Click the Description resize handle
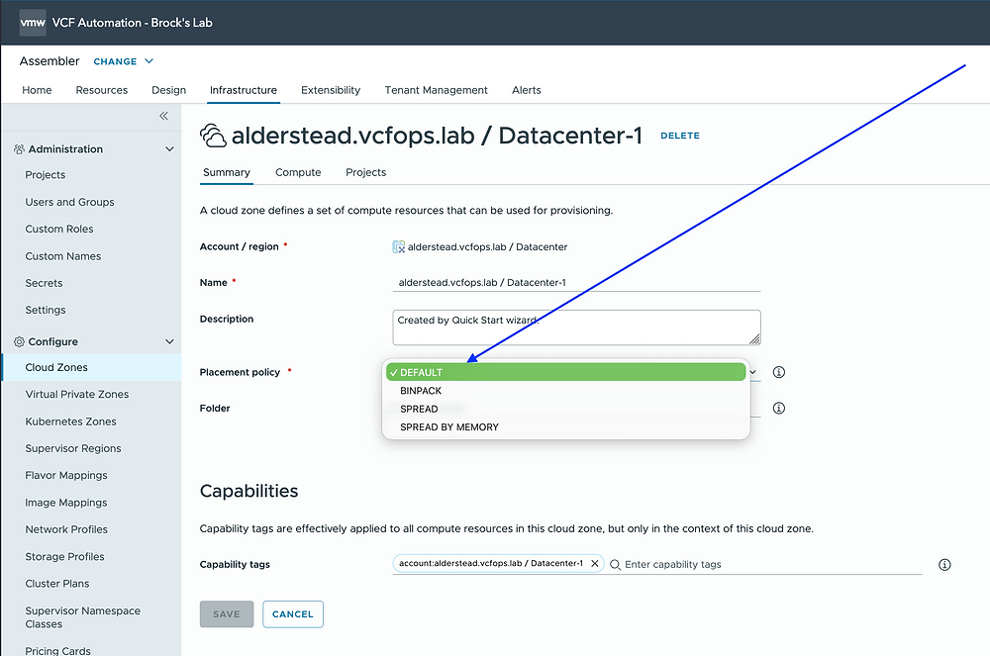This screenshot has width=990, height=656. tap(755, 339)
